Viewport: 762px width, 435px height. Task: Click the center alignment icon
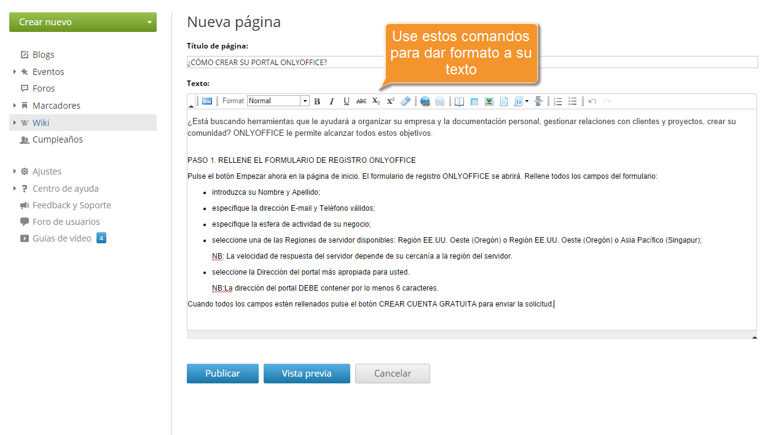pos(538,101)
